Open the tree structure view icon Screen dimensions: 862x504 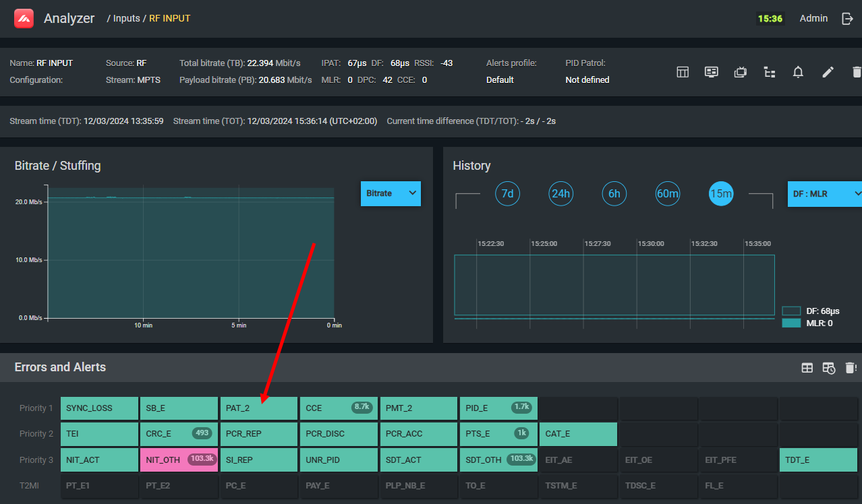point(769,72)
